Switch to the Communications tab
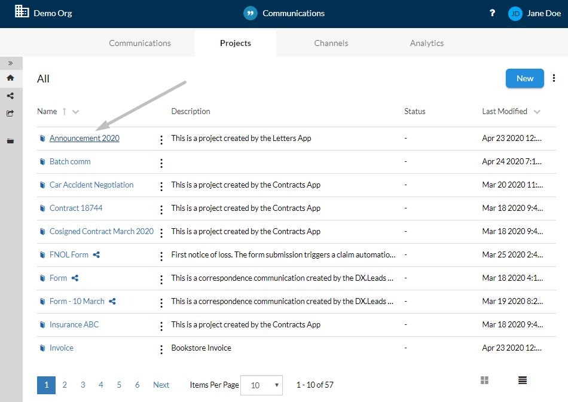This screenshot has width=568, height=402. (140, 43)
